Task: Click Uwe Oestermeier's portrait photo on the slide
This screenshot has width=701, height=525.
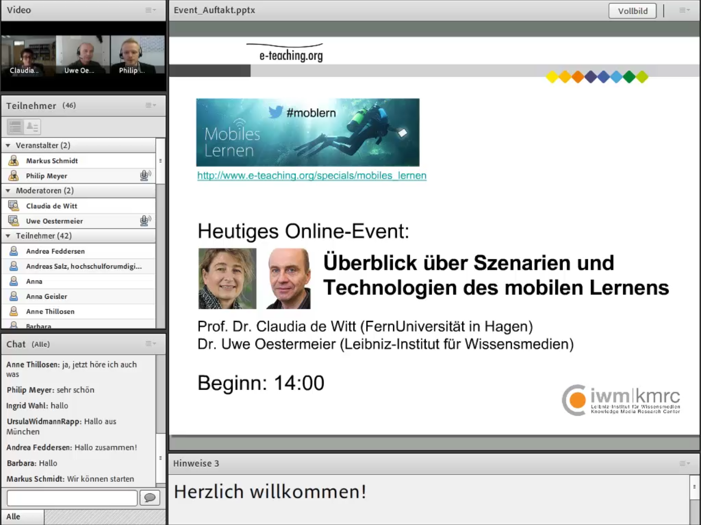Action: coord(288,278)
